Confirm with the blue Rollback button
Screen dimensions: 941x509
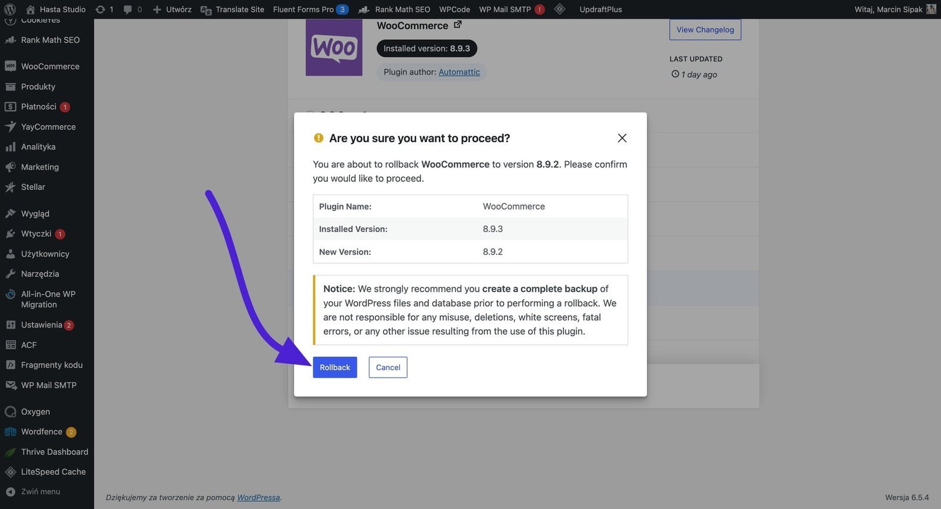pyautogui.click(x=335, y=367)
